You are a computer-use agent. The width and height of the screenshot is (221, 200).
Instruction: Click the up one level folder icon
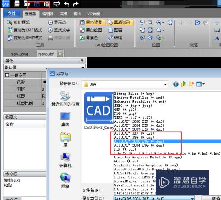[183, 84]
